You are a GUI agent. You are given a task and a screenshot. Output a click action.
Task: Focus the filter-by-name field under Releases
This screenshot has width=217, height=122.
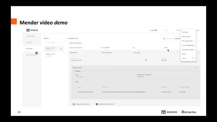point(53,42)
